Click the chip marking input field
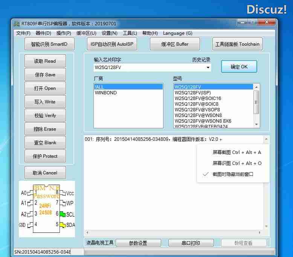293x257 pixels. coord(149,68)
